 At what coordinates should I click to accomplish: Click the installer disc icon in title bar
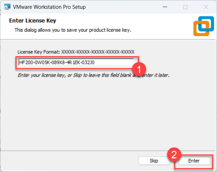(x=7, y=7)
